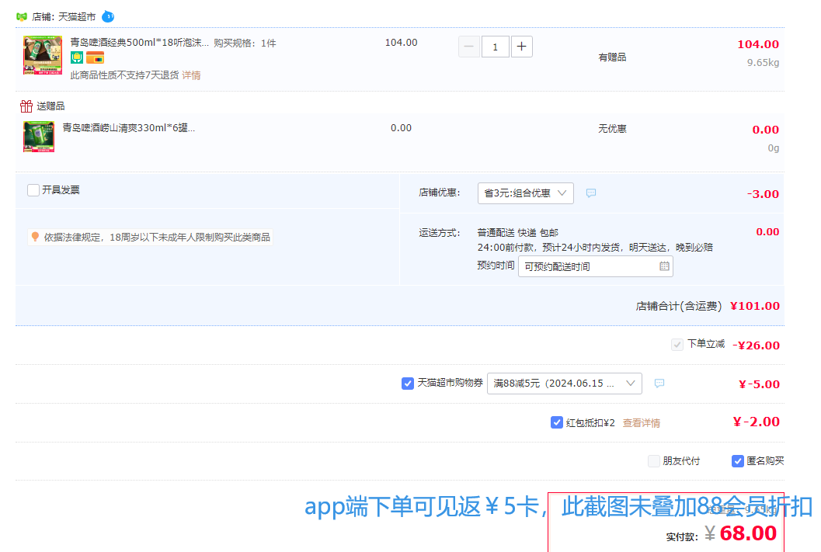Click the quantity input field showing 1
The image size is (821, 552).
[x=496, y=47]
